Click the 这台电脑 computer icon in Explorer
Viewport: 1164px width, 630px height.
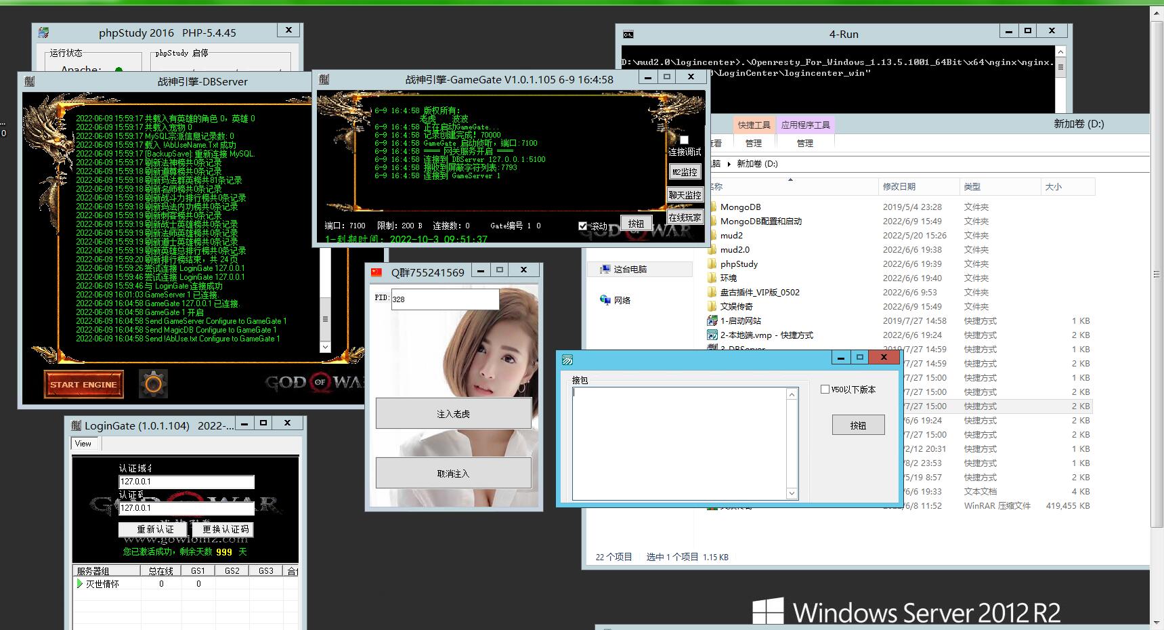coord(605,270)
